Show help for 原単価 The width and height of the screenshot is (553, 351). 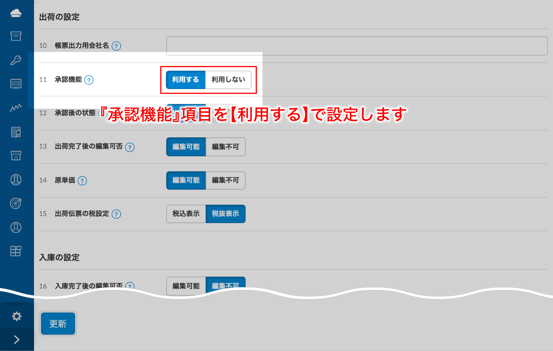pos(82,181)
